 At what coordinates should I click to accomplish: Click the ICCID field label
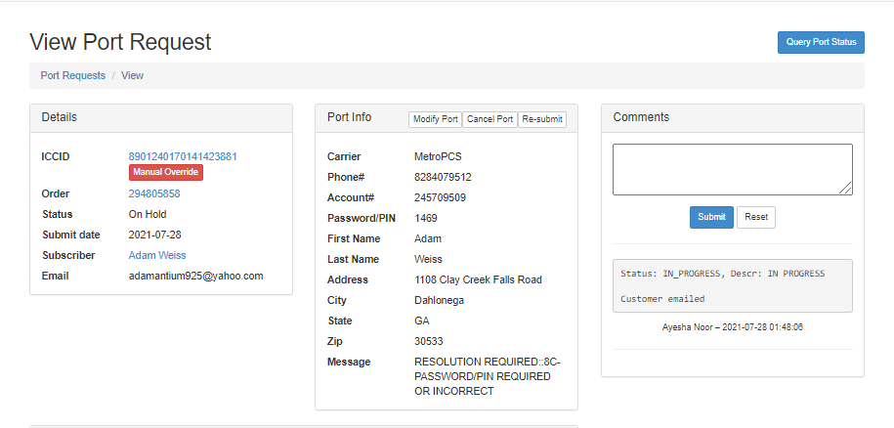56,156
